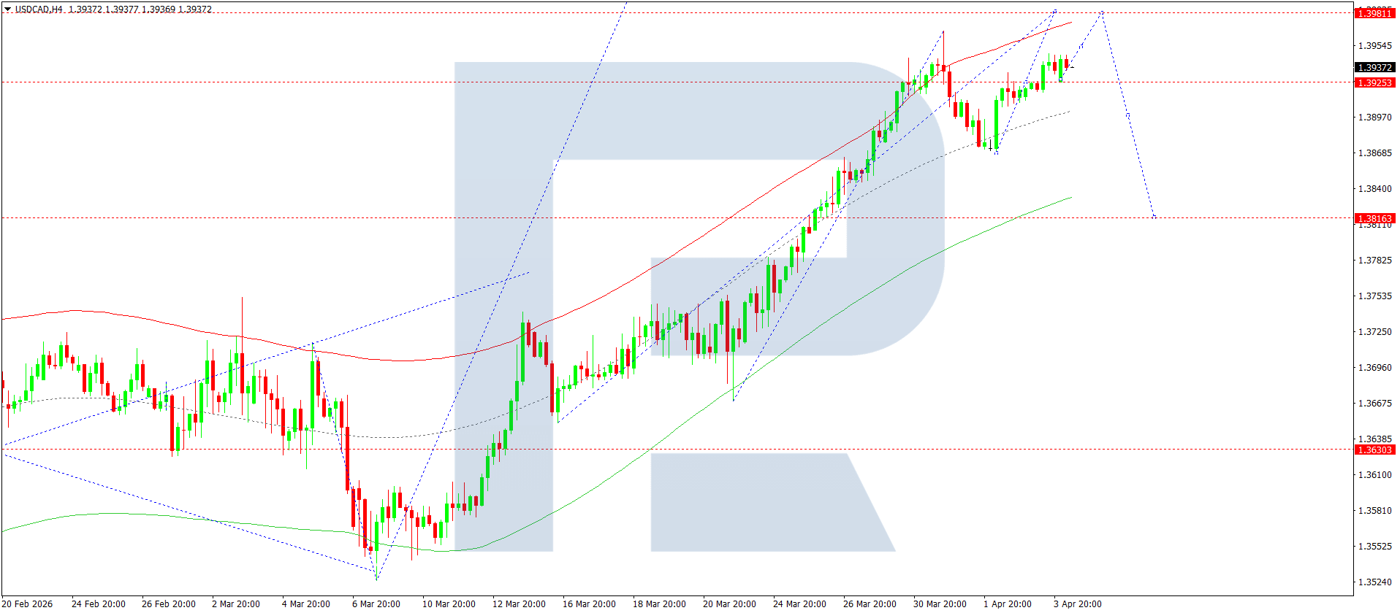Click the forecast line's end point at 1.38163

click(1154, 217)
